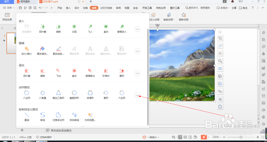Viewport: 267px width, 142px height.
Task: Choose the 泪滴形 motion path
Action: (90, 95)
